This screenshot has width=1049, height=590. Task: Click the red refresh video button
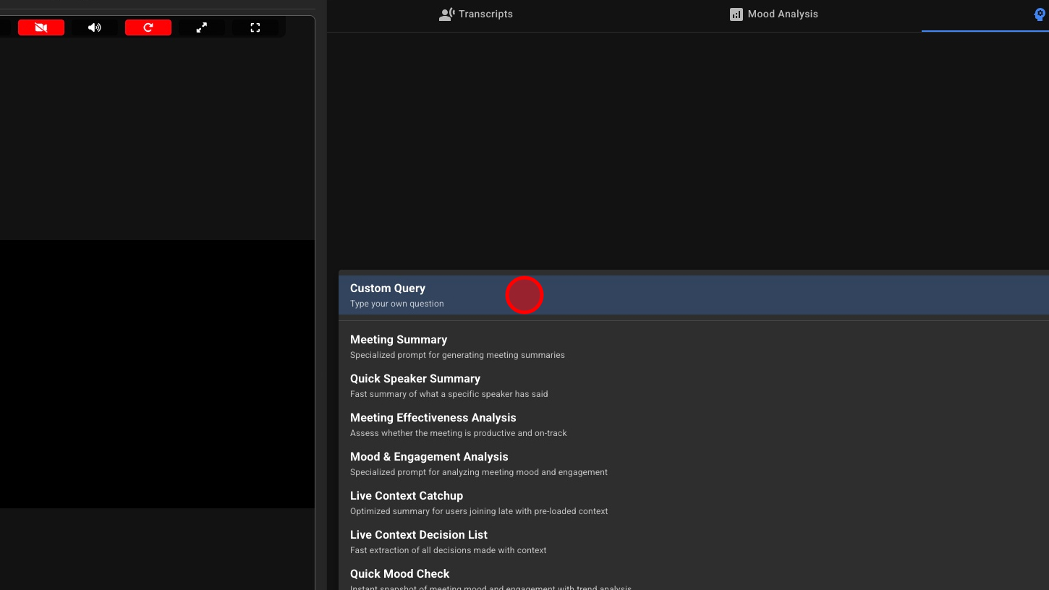(148, 27)
